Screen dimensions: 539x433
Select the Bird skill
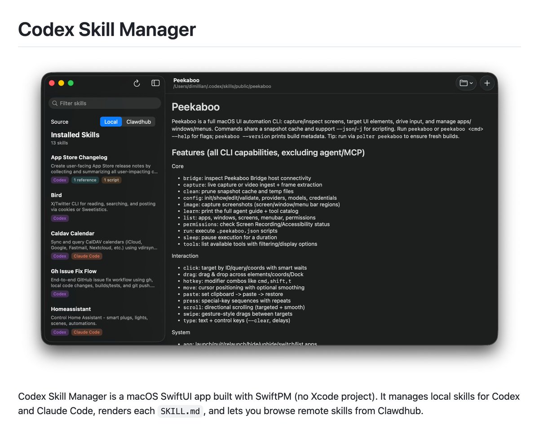click(x=104, y=207)
